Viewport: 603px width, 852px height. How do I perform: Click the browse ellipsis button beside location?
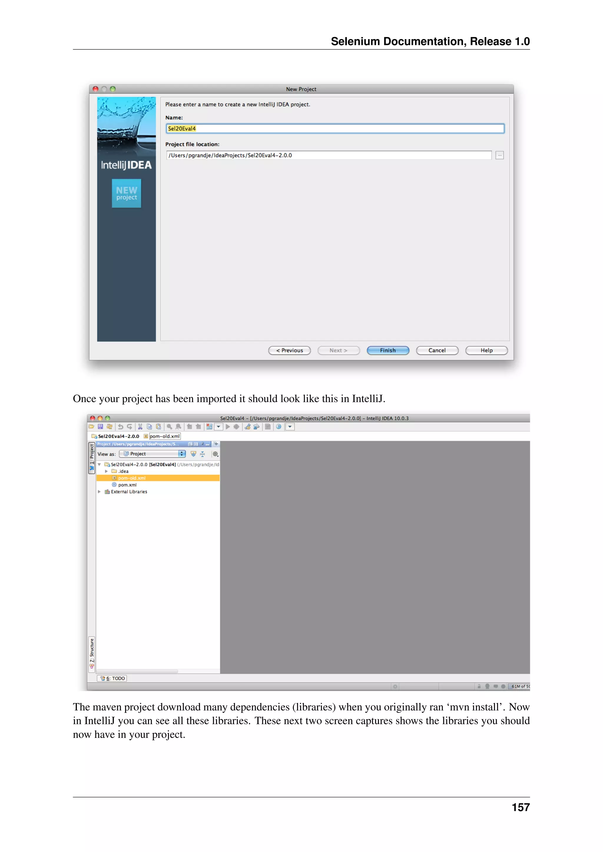tap(500, 155)
